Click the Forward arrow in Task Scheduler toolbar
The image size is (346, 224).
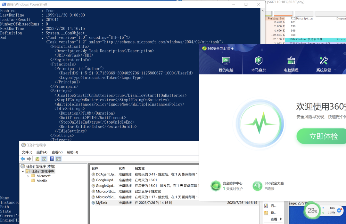pyautogui.click(x=29, y=158)
